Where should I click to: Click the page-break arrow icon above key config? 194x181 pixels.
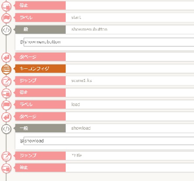point(6,57)
